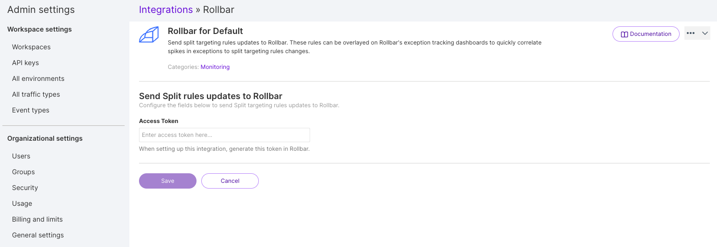Cancel the Rollbar integration setup
This screenshot has width=717, height=247.
pyautogui.click(x=230, y=181)
